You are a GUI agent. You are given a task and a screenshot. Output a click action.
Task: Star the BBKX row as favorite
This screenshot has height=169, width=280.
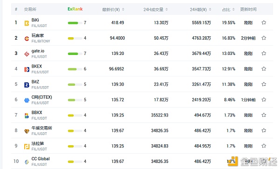tap(264, 115)
